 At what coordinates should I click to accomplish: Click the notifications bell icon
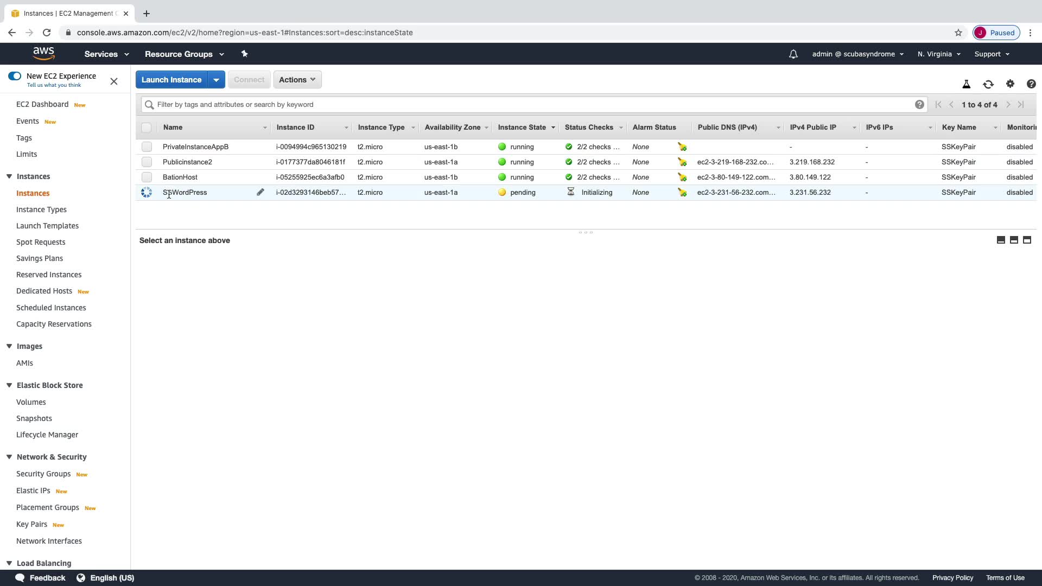[x=793, y=54]
